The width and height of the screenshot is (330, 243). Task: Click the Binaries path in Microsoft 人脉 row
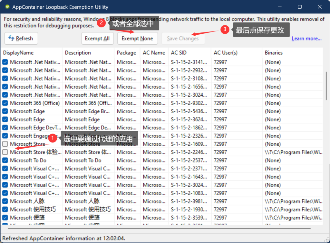293,201
